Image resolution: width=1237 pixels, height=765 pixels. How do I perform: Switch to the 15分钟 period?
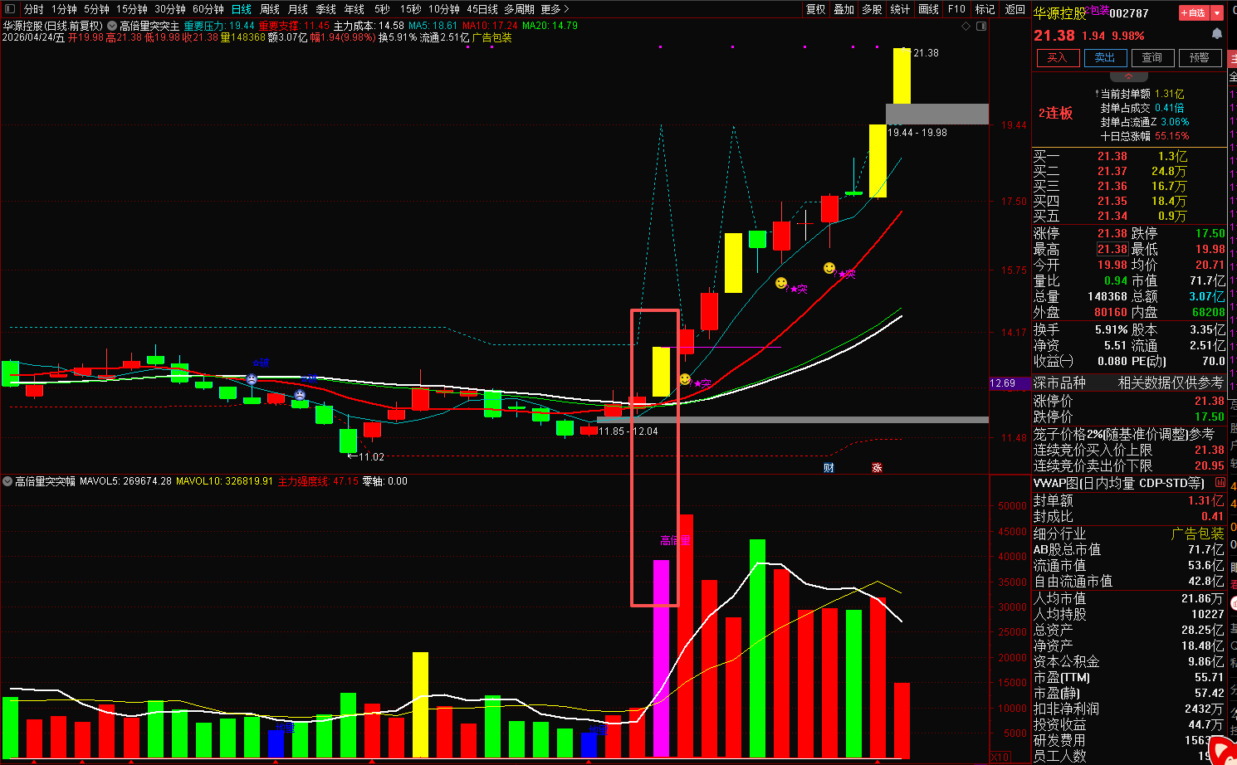point(131,9)
